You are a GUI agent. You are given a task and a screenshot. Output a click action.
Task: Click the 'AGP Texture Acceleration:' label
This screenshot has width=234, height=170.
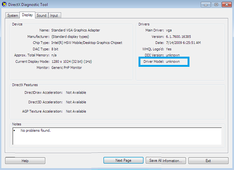tap(42, 111)
